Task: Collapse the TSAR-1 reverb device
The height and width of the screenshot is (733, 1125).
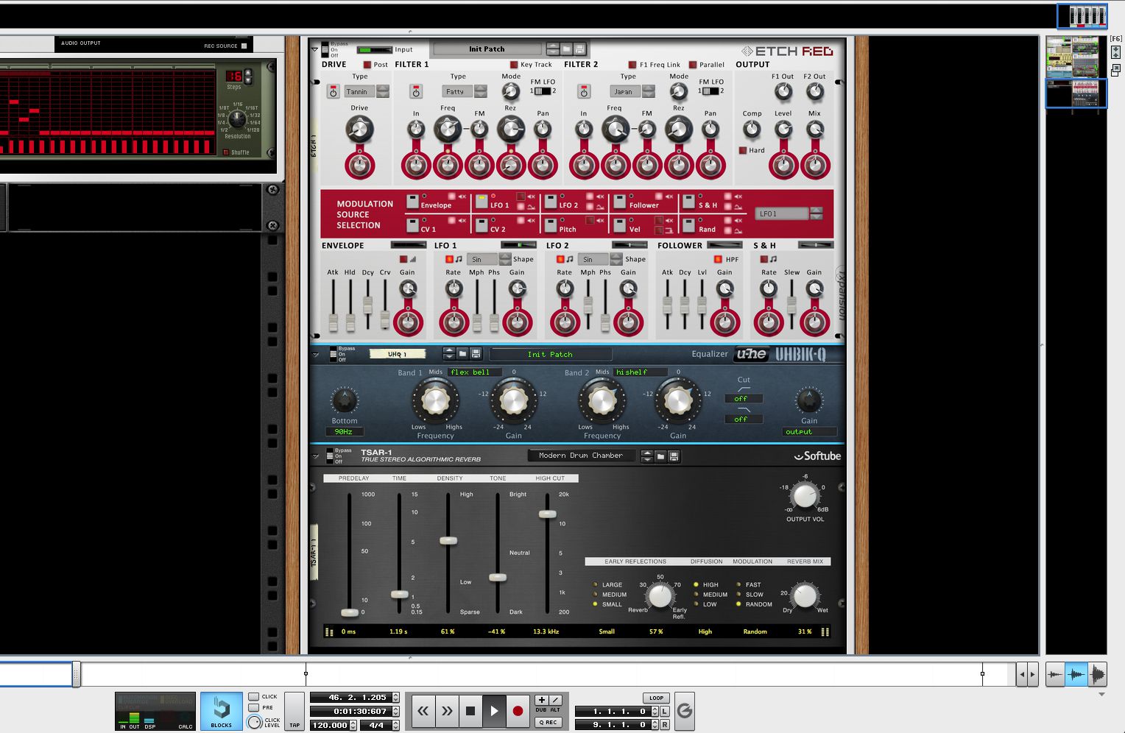Action: (315, 456)
